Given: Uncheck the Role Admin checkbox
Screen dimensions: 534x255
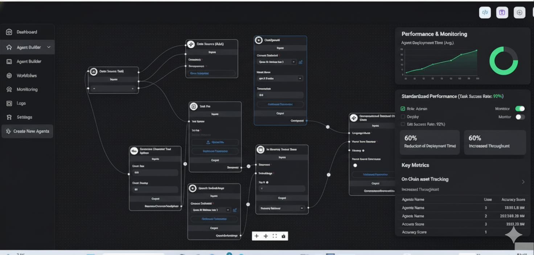Looking at the screenshot, I should 403,109.
